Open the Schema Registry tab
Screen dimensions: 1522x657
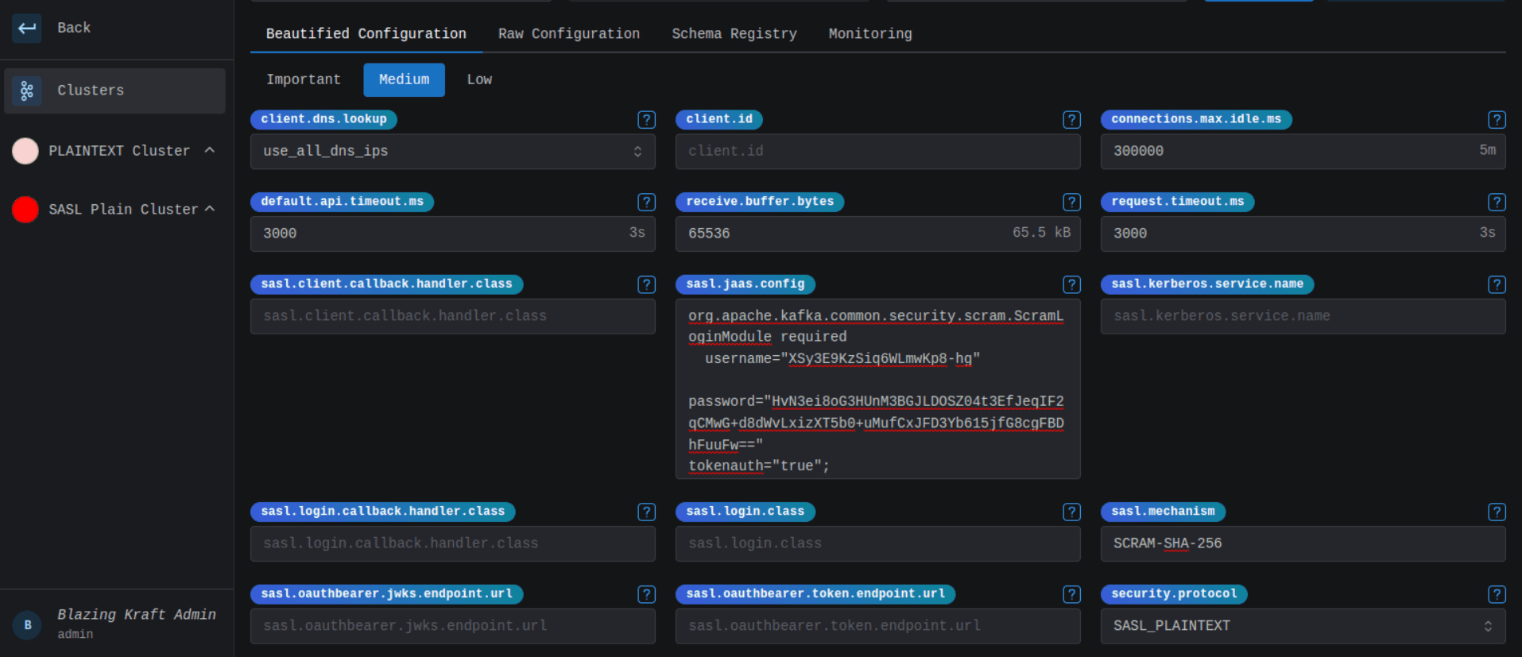pyautogui.click(x=734, y=34)
